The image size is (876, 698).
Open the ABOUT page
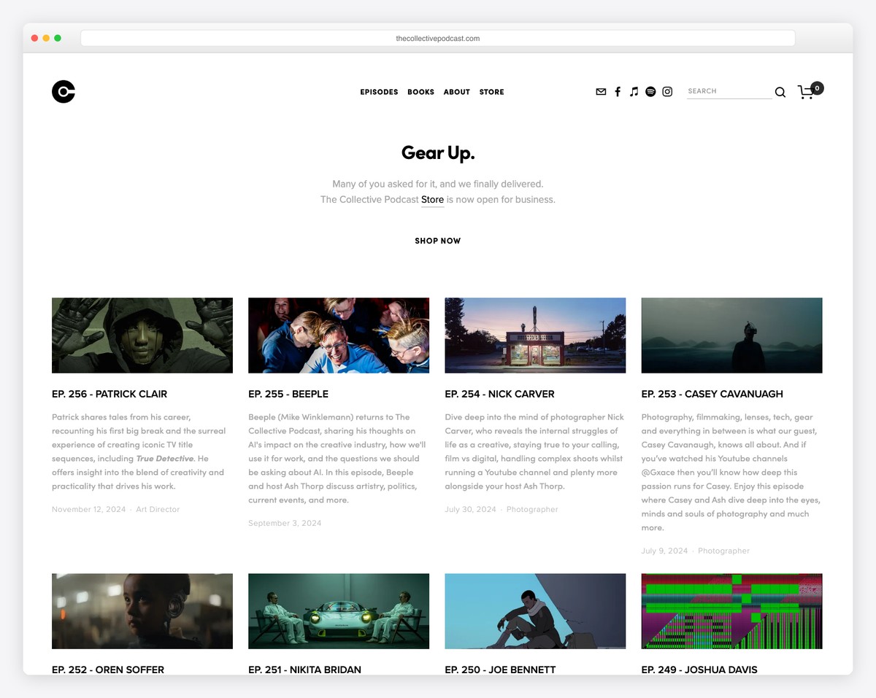point(456,92)
